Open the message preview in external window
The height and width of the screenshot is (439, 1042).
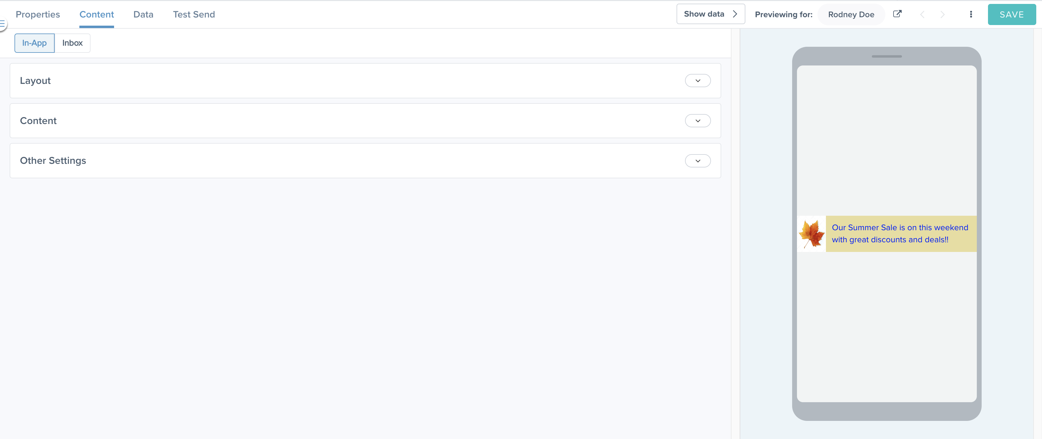coord(897,14)
